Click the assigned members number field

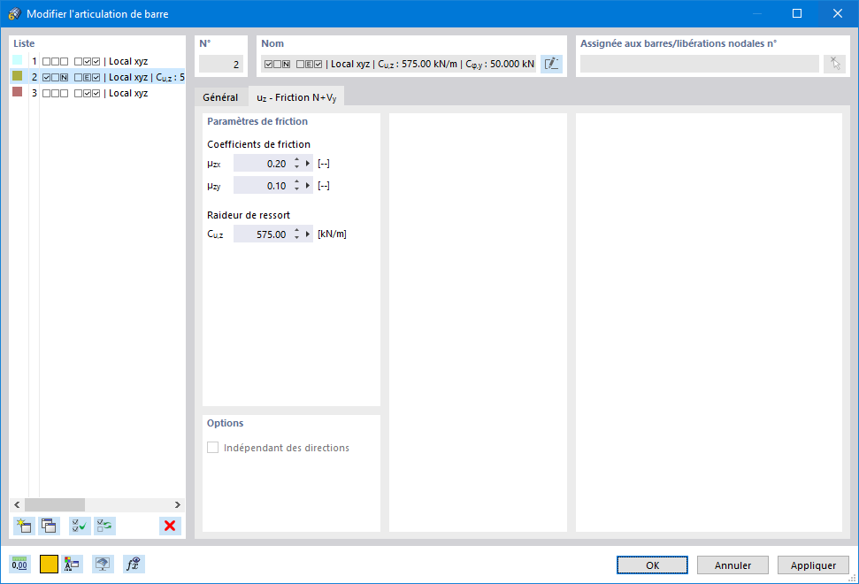tap(700, 64)
